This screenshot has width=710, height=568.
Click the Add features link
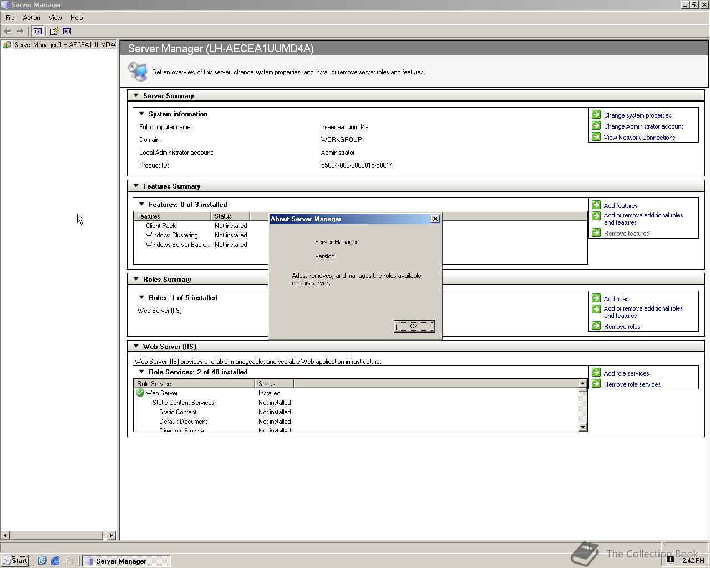pyautogui.click(x=621, y=206)
